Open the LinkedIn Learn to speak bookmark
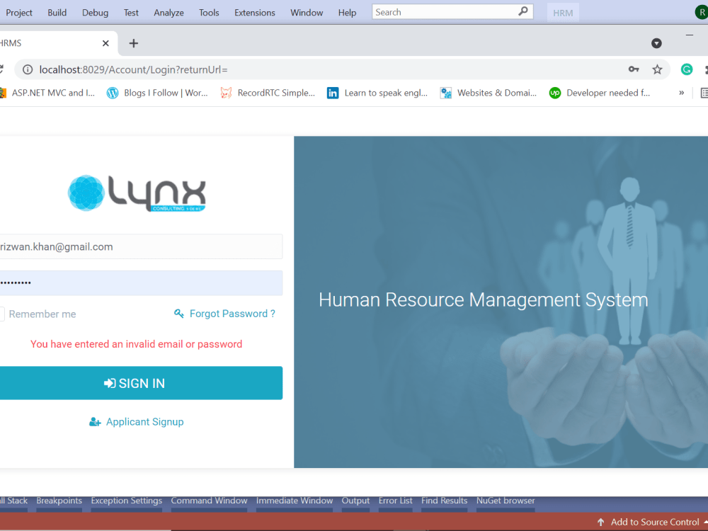This screenshot has height=531, width=708. [377, 93]
